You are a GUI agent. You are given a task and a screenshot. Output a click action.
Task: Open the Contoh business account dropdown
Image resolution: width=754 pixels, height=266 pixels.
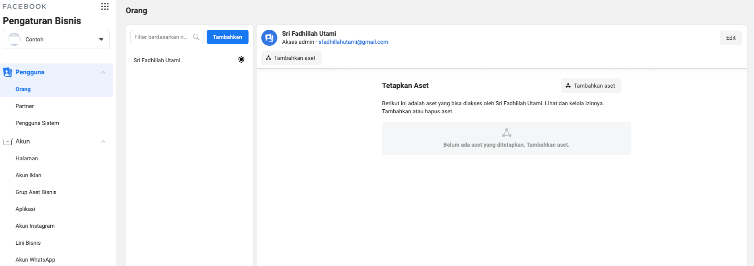pos(101,39)
